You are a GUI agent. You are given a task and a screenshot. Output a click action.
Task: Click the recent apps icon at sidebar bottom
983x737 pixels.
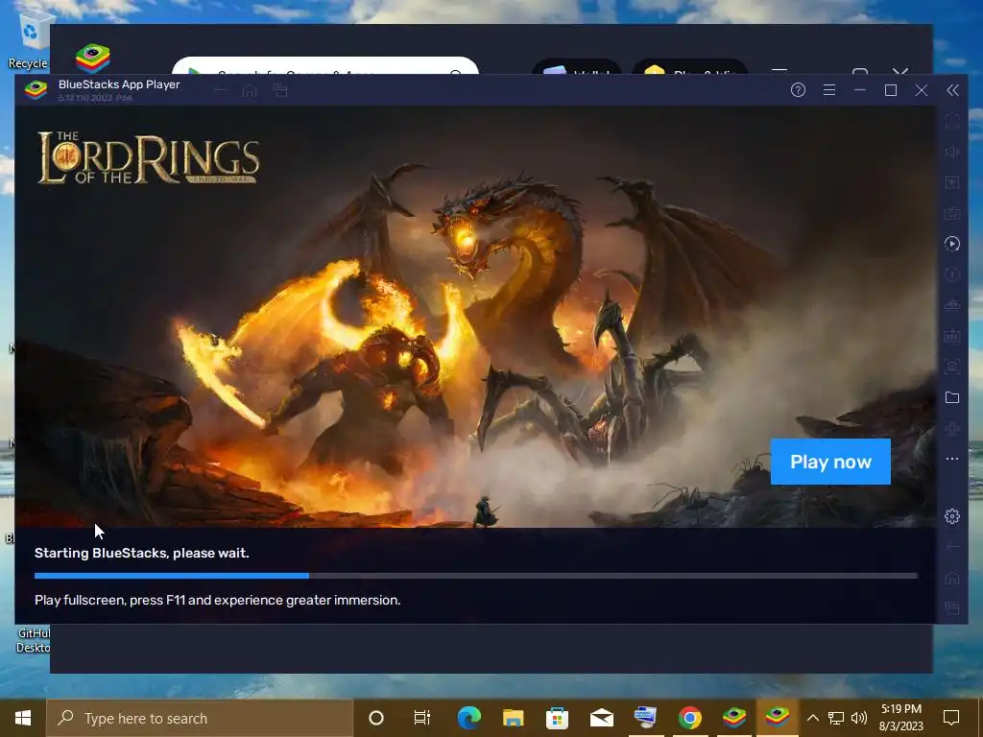click(x=952, y=607)
